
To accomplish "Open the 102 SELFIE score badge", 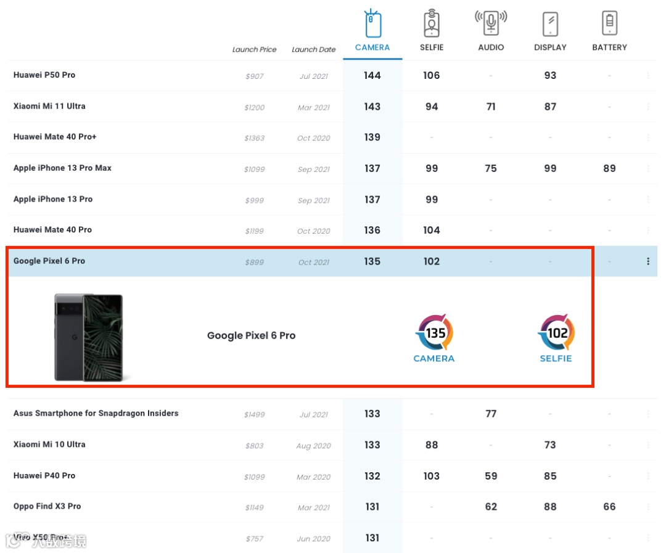I will 556,338.
